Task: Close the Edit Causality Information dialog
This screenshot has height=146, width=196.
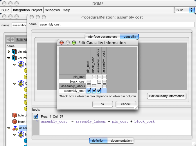Action: coord(62,43)
